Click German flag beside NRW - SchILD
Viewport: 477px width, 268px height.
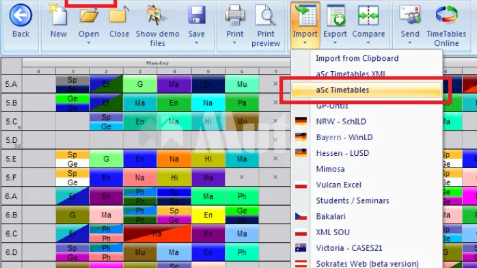point(301,121)
